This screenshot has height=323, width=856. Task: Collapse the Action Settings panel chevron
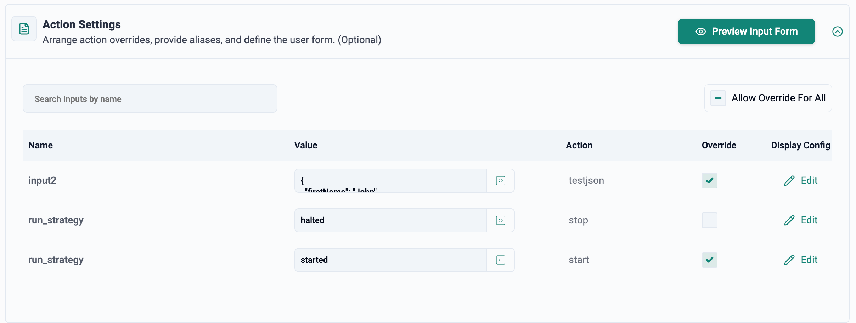837,32
